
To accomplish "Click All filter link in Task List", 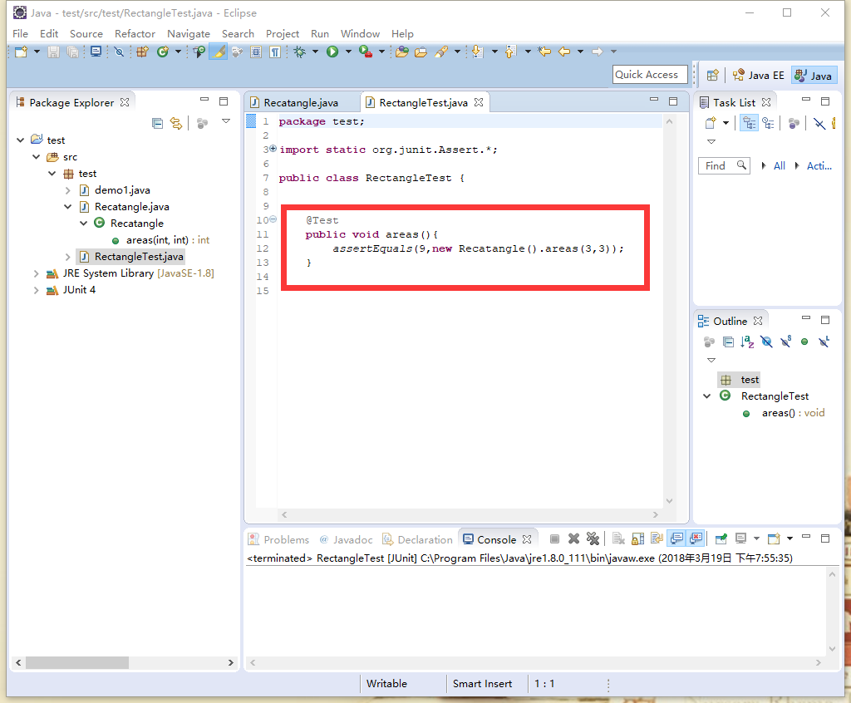I will click(x=779, y=166).
